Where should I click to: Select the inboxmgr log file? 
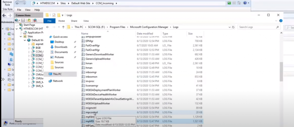pos(142,72)
